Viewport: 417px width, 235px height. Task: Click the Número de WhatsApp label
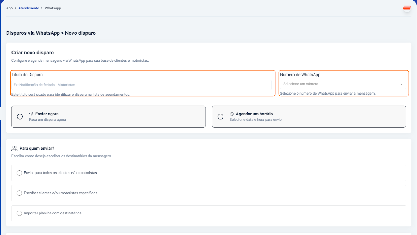(x=300, y=75)
